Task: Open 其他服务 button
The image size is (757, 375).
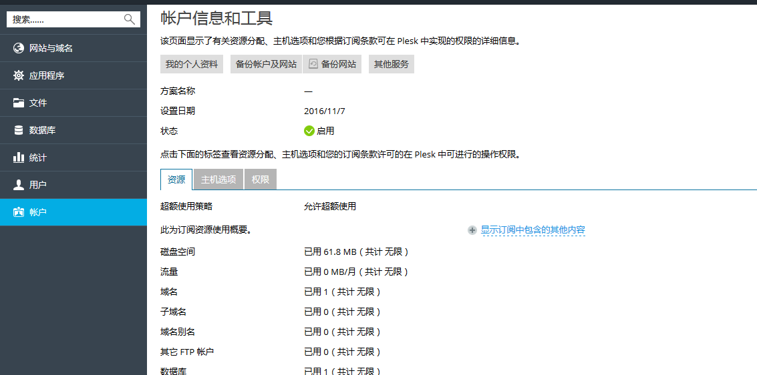Action: pos(392,64)
